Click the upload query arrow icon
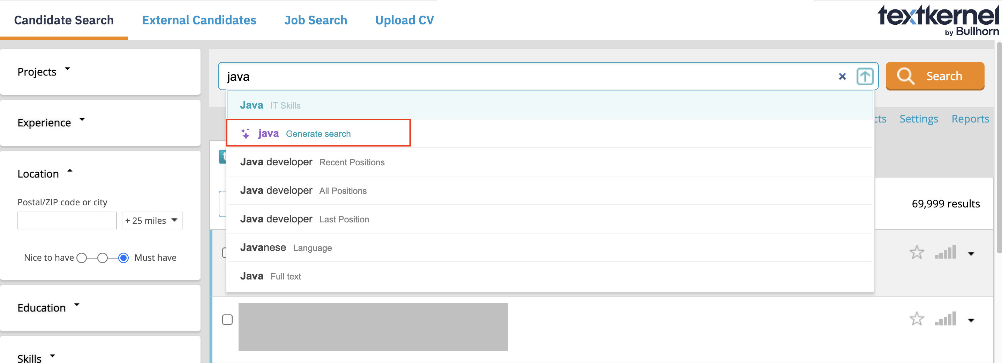This screenshot has height=363, width=1002. [865, 77]
